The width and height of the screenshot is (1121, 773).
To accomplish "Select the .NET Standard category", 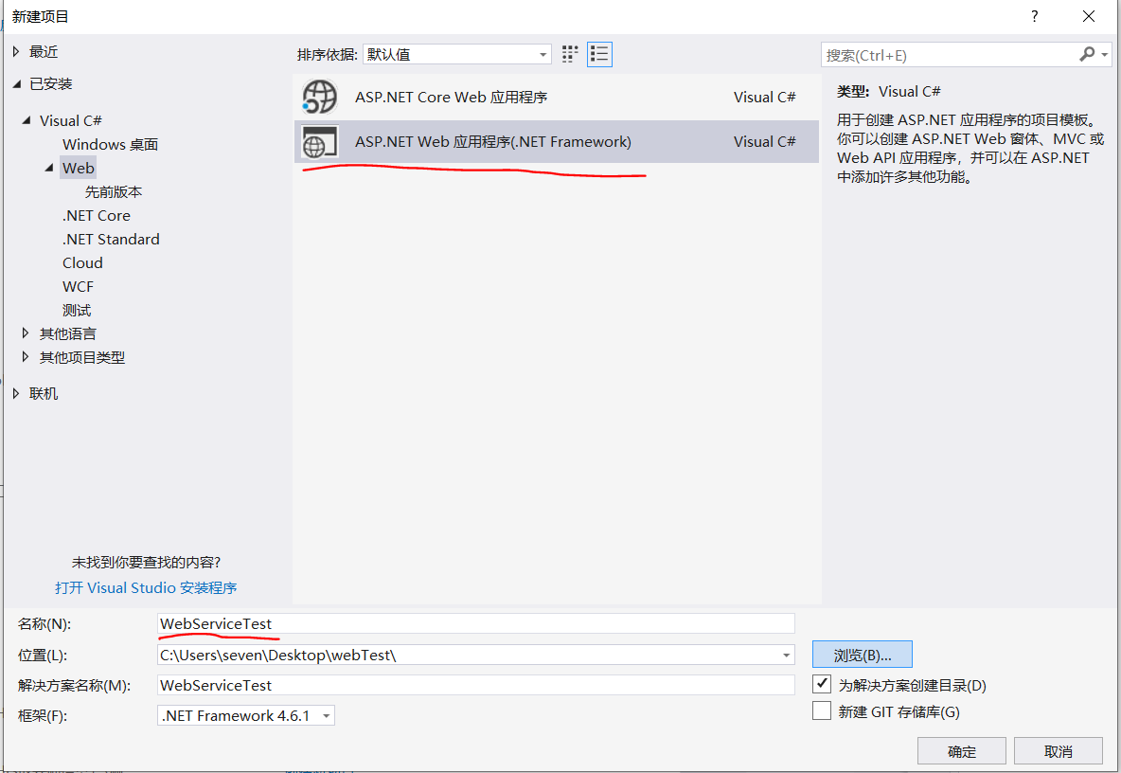I will (111, 239).
